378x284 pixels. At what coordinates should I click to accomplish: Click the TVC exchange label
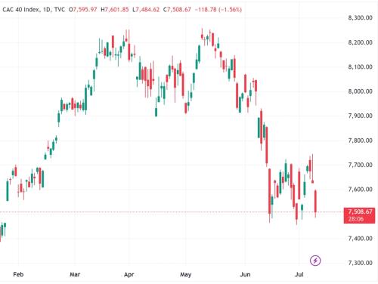click(x=60, y=10)
